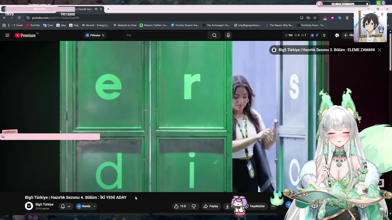Click the video player area
This screenshot has height=220, width=392.
194,116
